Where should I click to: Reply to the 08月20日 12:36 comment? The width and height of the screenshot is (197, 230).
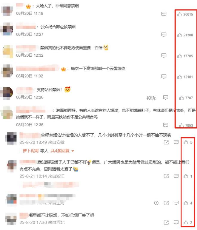pos(166,125)
